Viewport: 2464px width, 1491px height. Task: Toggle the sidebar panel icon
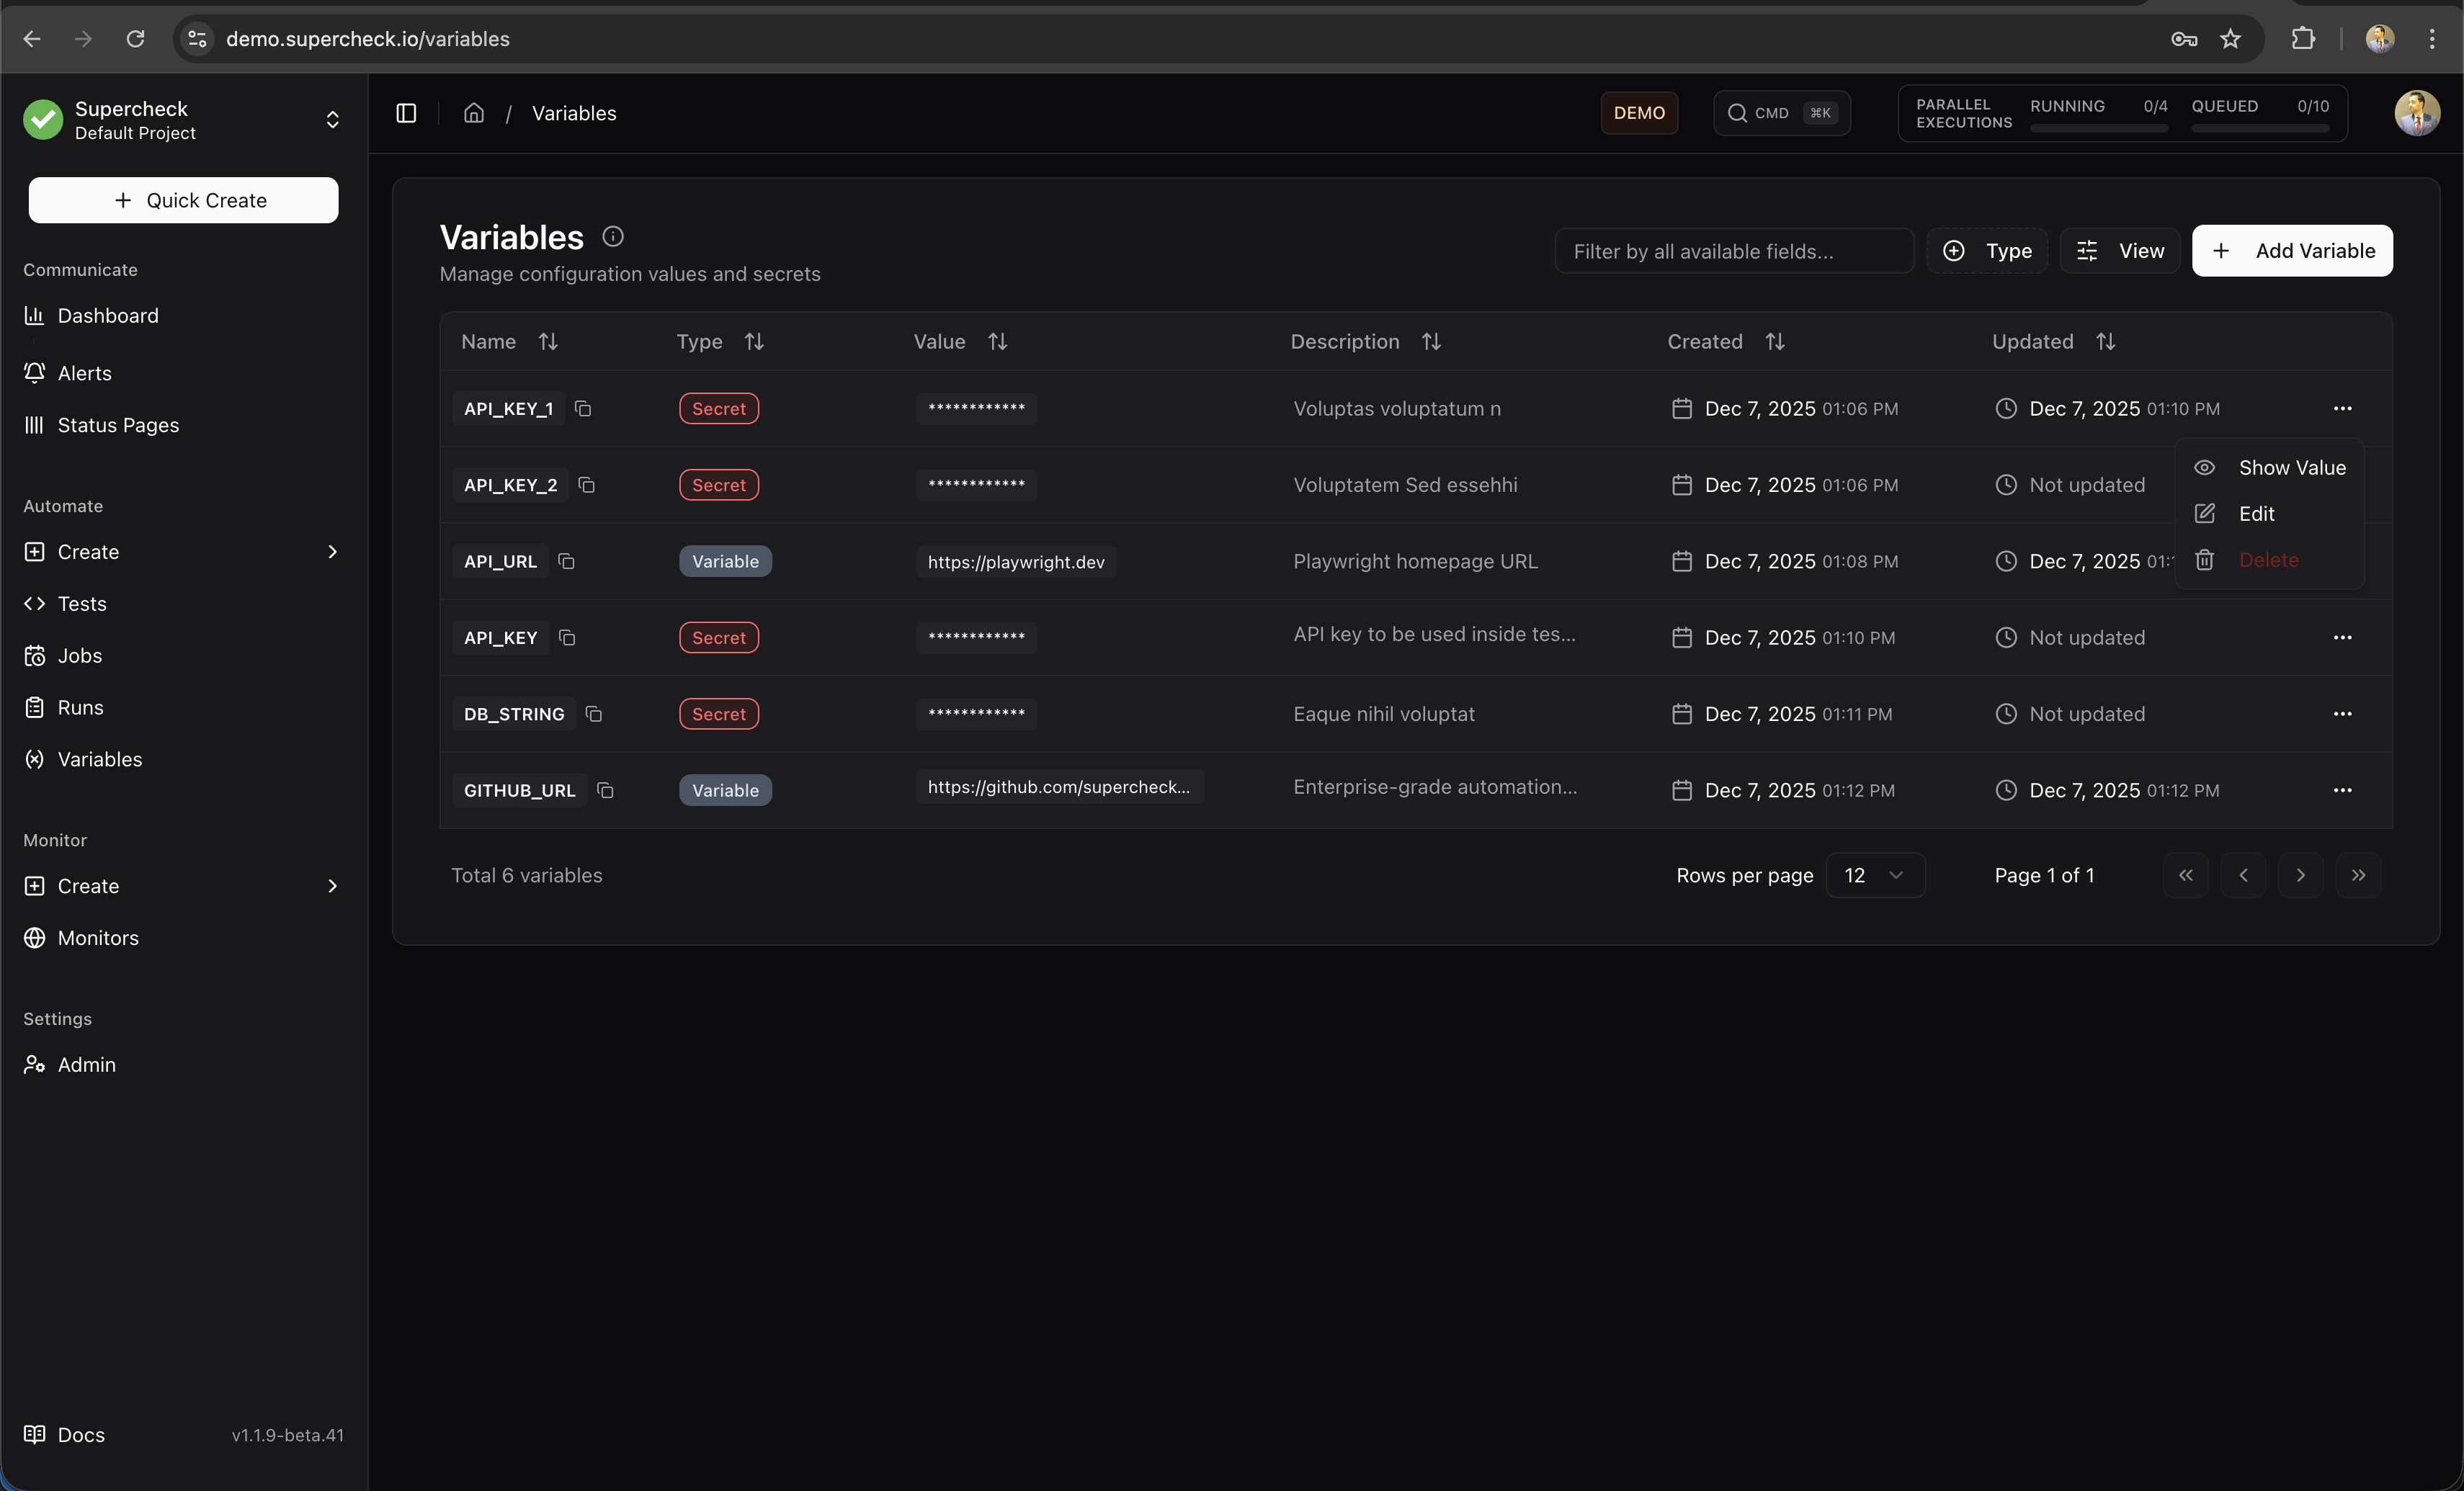[406, 113]
